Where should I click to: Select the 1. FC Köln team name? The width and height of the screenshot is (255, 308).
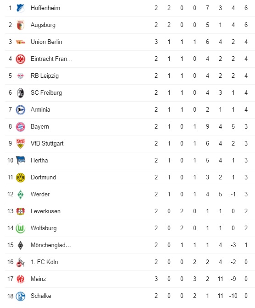pos(44,262)
